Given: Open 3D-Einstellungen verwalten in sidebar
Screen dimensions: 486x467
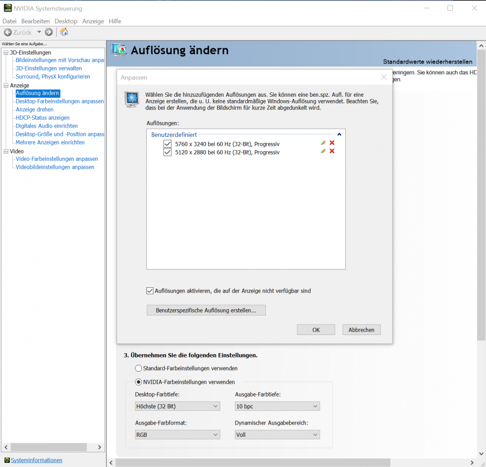Looking at the screenshot, I should pyautogui.click(x=49, y=69).
